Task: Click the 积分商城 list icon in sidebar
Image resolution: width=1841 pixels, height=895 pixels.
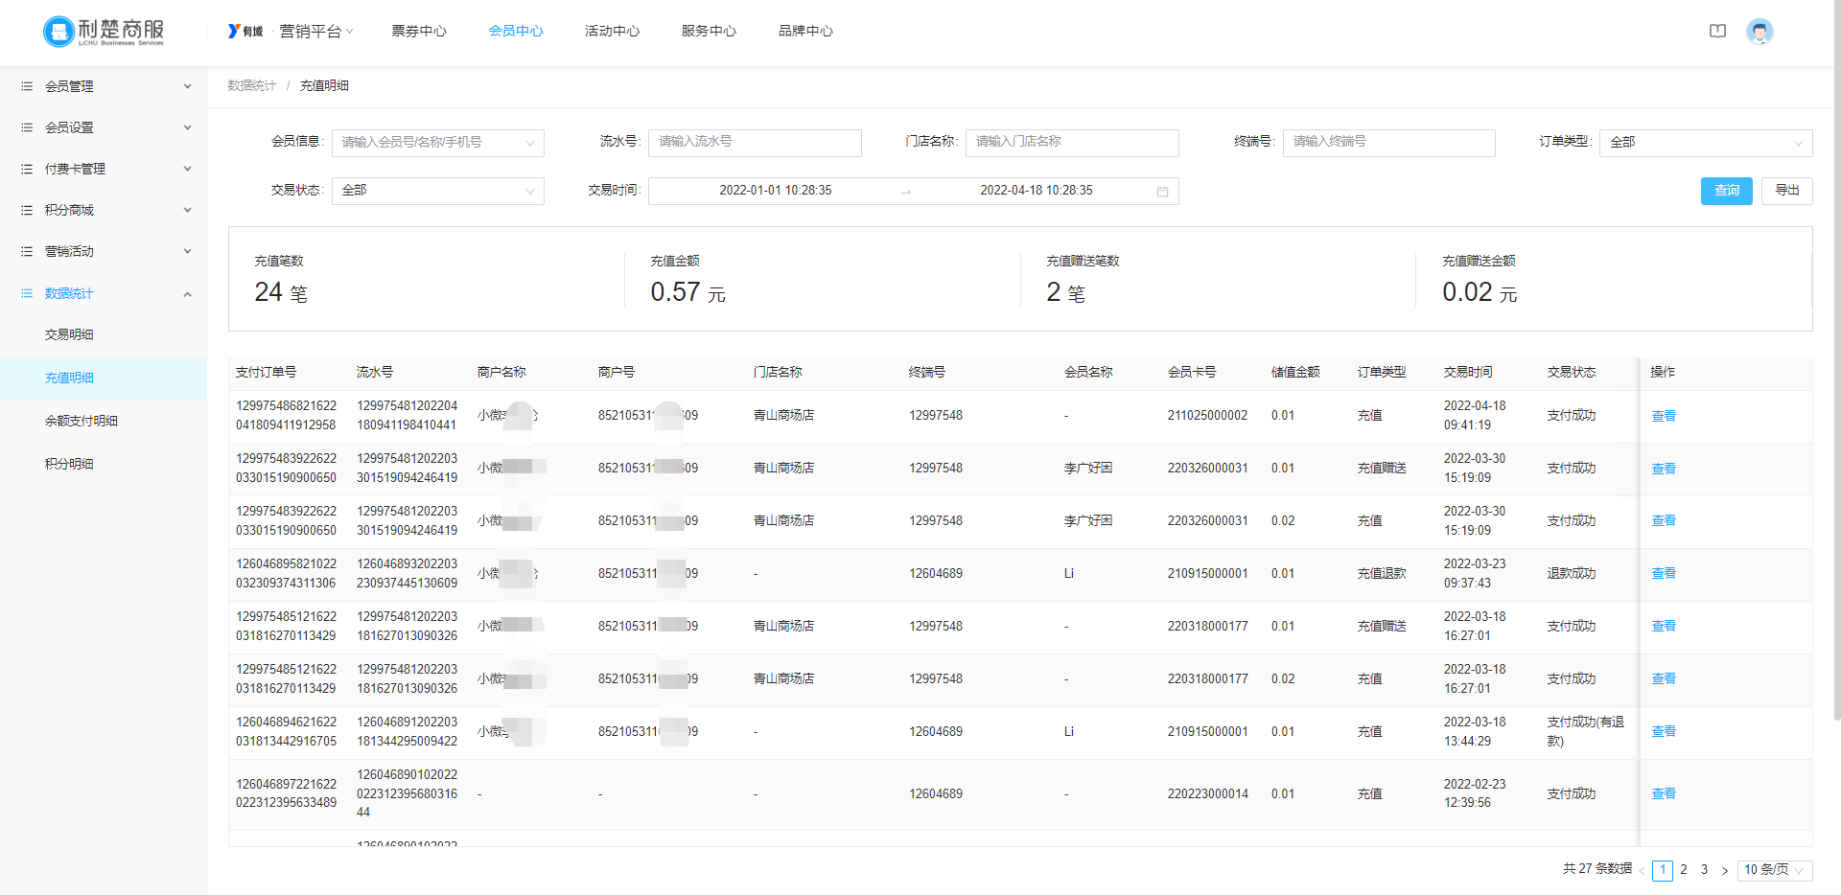Action: (27, 210)
